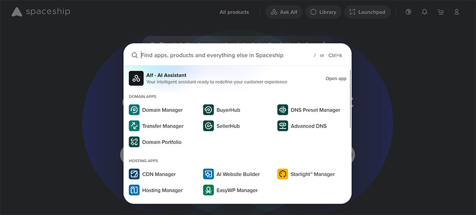Open the DNS Preset Manager icon
Image resolution: width=476 pixels, height=215 pixels.
[282, 110]
